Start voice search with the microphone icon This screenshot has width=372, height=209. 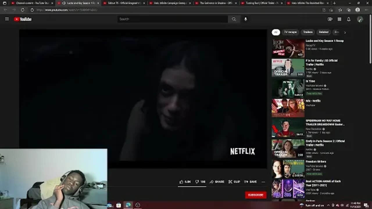coord(246,19)
